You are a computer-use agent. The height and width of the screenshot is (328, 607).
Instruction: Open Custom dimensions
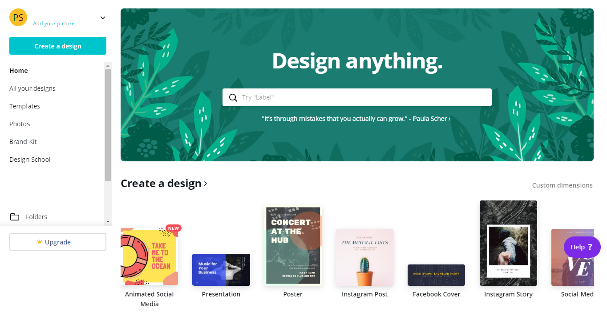point(562,185)
